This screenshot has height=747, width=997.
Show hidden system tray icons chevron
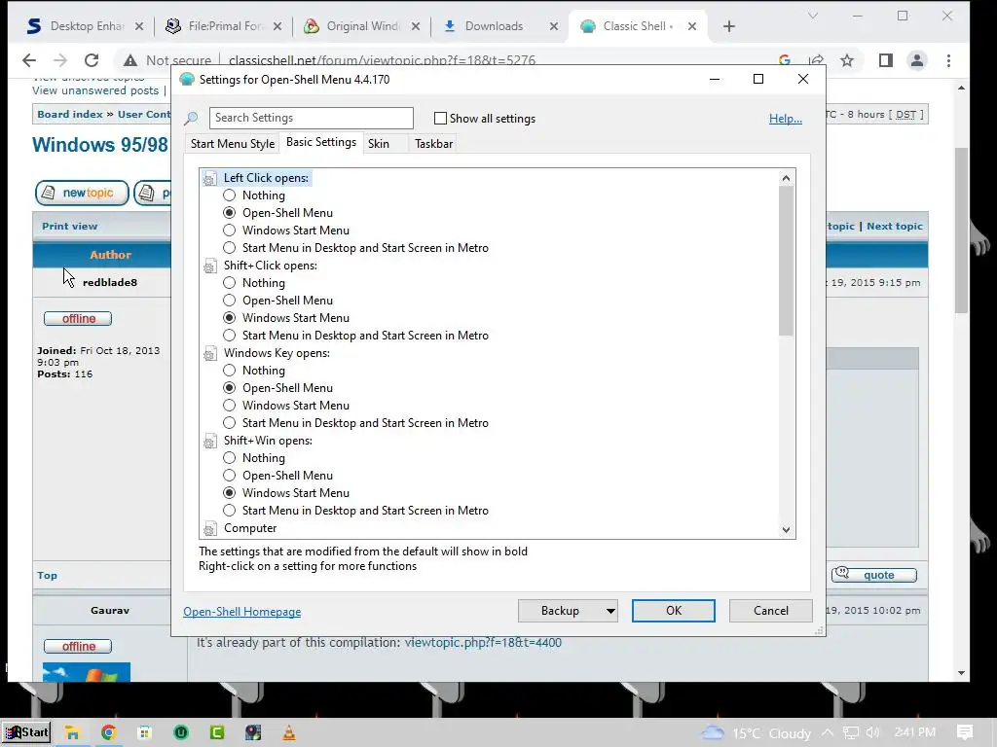coord(828,732)
